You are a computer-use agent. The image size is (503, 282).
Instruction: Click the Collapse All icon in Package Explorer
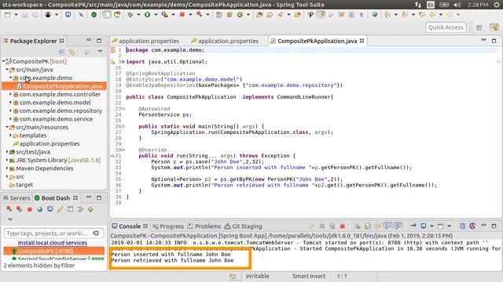pyautogui.click(x=62, y=52)
